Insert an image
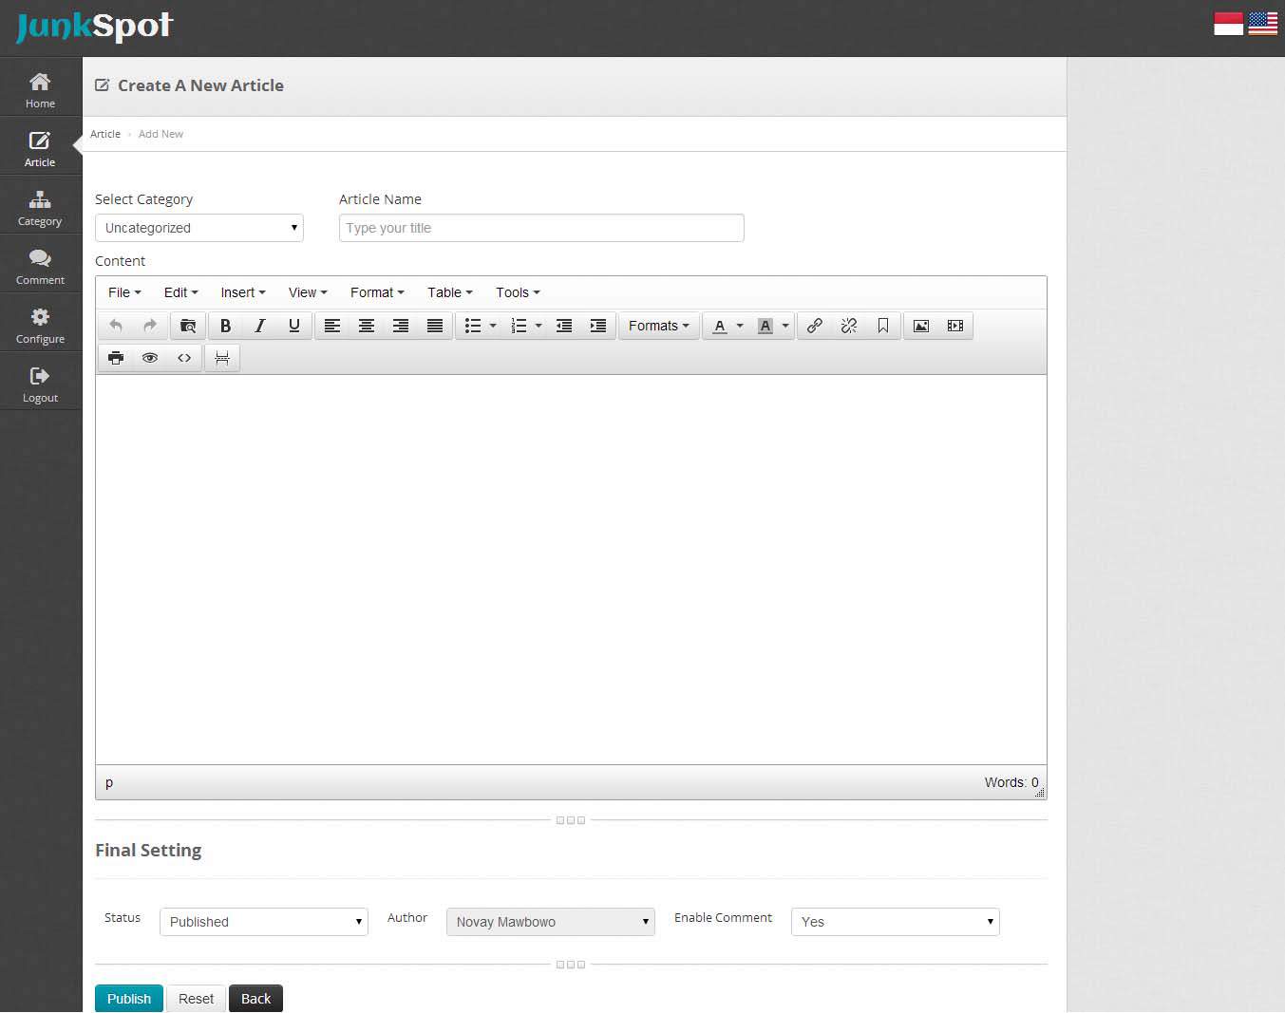This screenshot has width=1285, height=1013. coord(921,326)
